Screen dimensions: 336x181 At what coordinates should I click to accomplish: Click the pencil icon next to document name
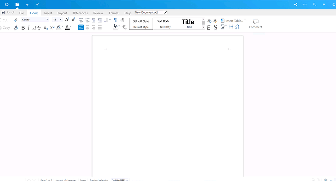click(x=165, y=13)
